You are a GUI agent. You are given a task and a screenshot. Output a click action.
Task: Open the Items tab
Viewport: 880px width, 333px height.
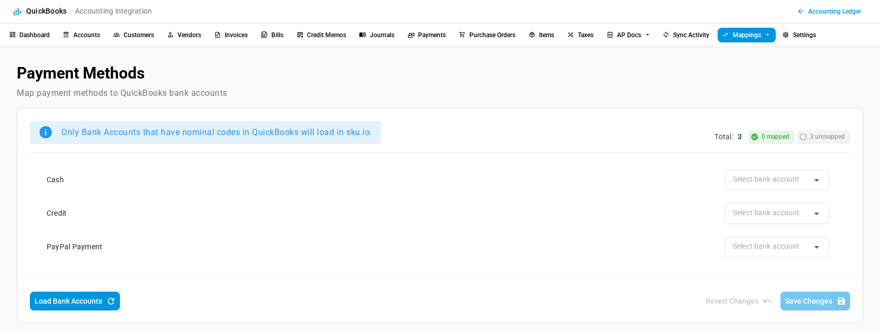click(x=542, y=35)
